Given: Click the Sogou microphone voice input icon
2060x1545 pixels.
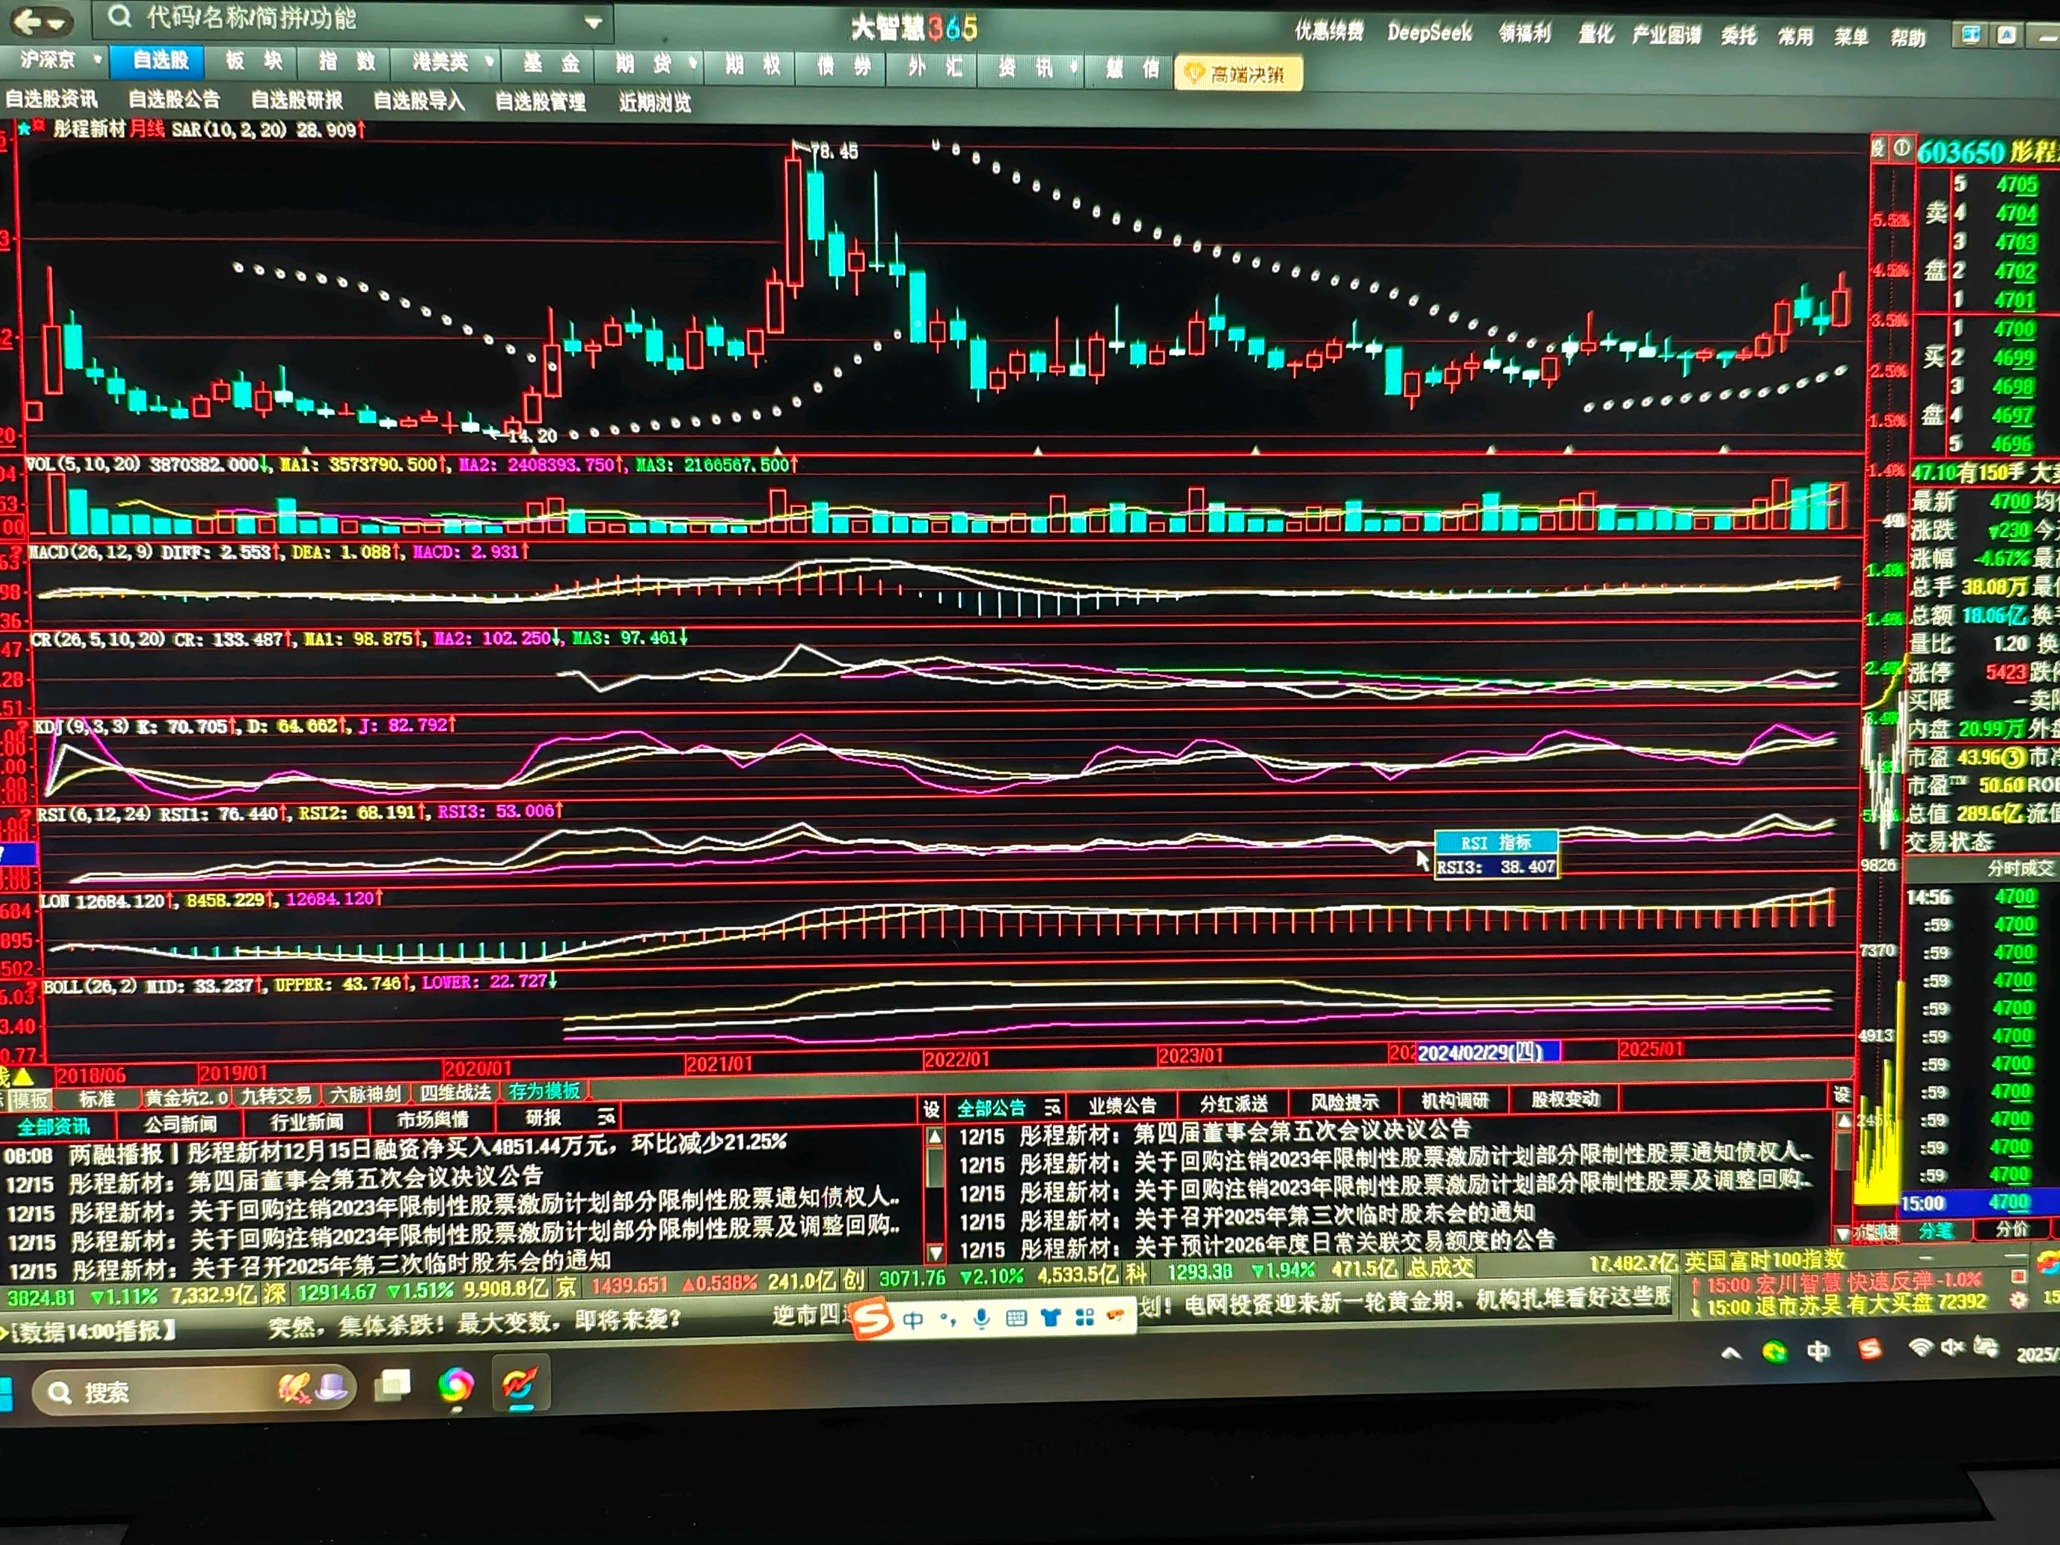Looking at the screenshot, I should (x=982, y=1318).
